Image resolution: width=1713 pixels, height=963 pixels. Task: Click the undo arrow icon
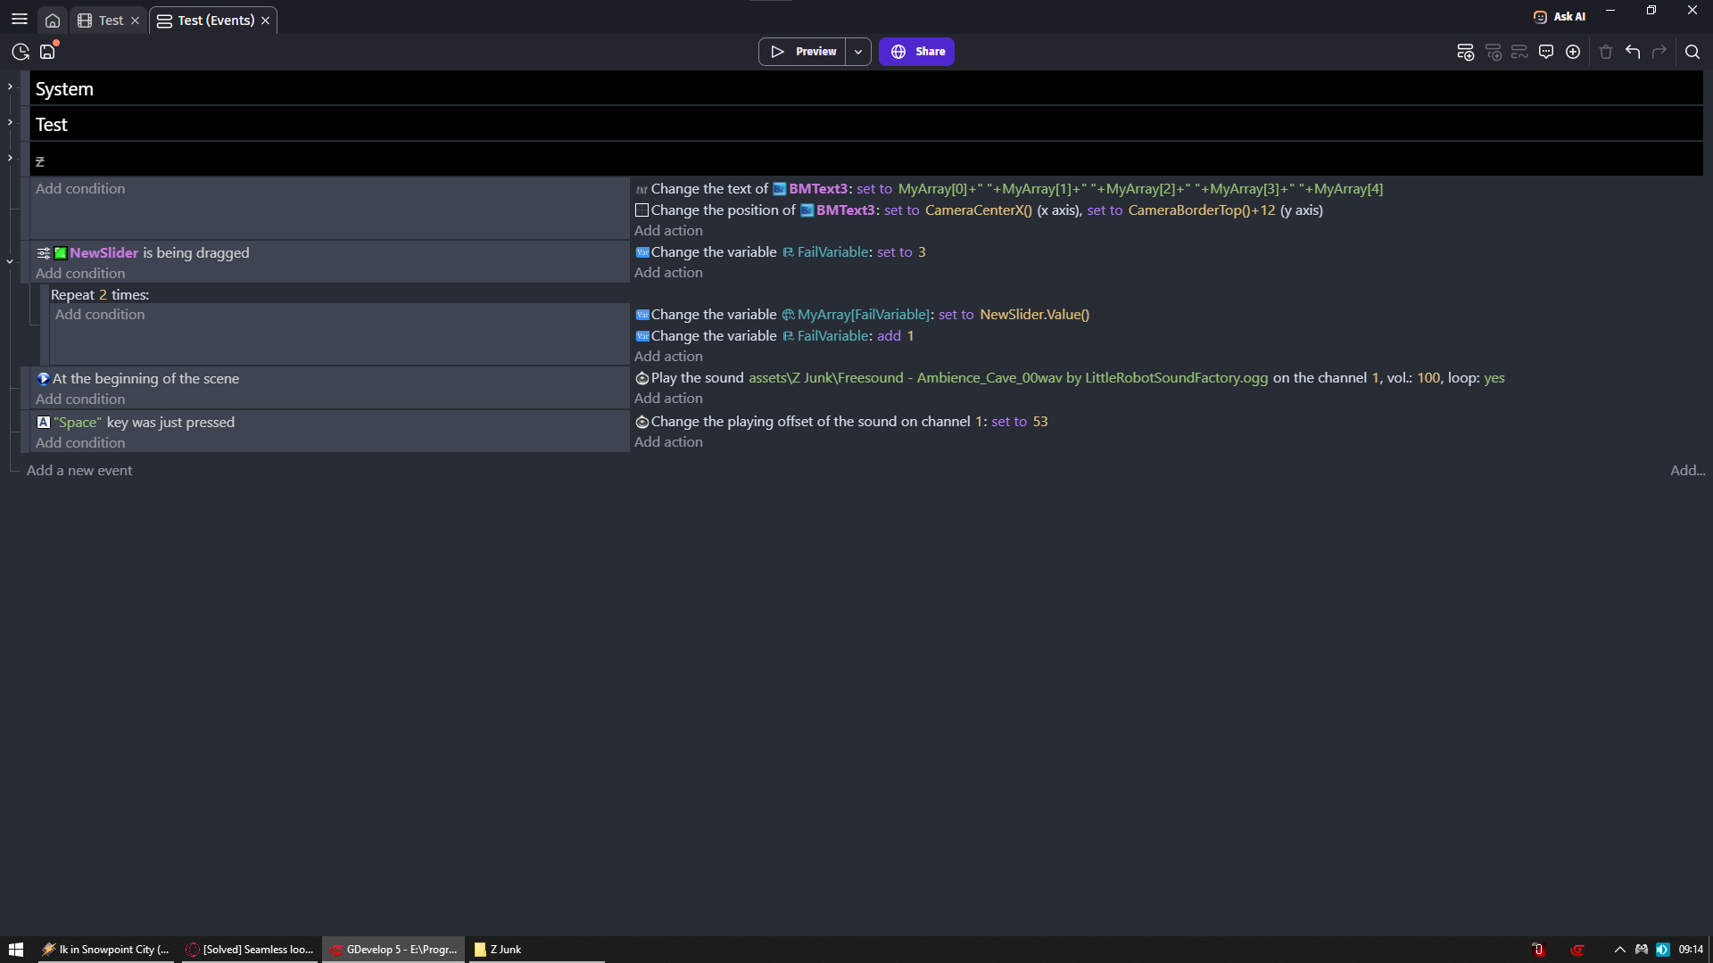1633,52
